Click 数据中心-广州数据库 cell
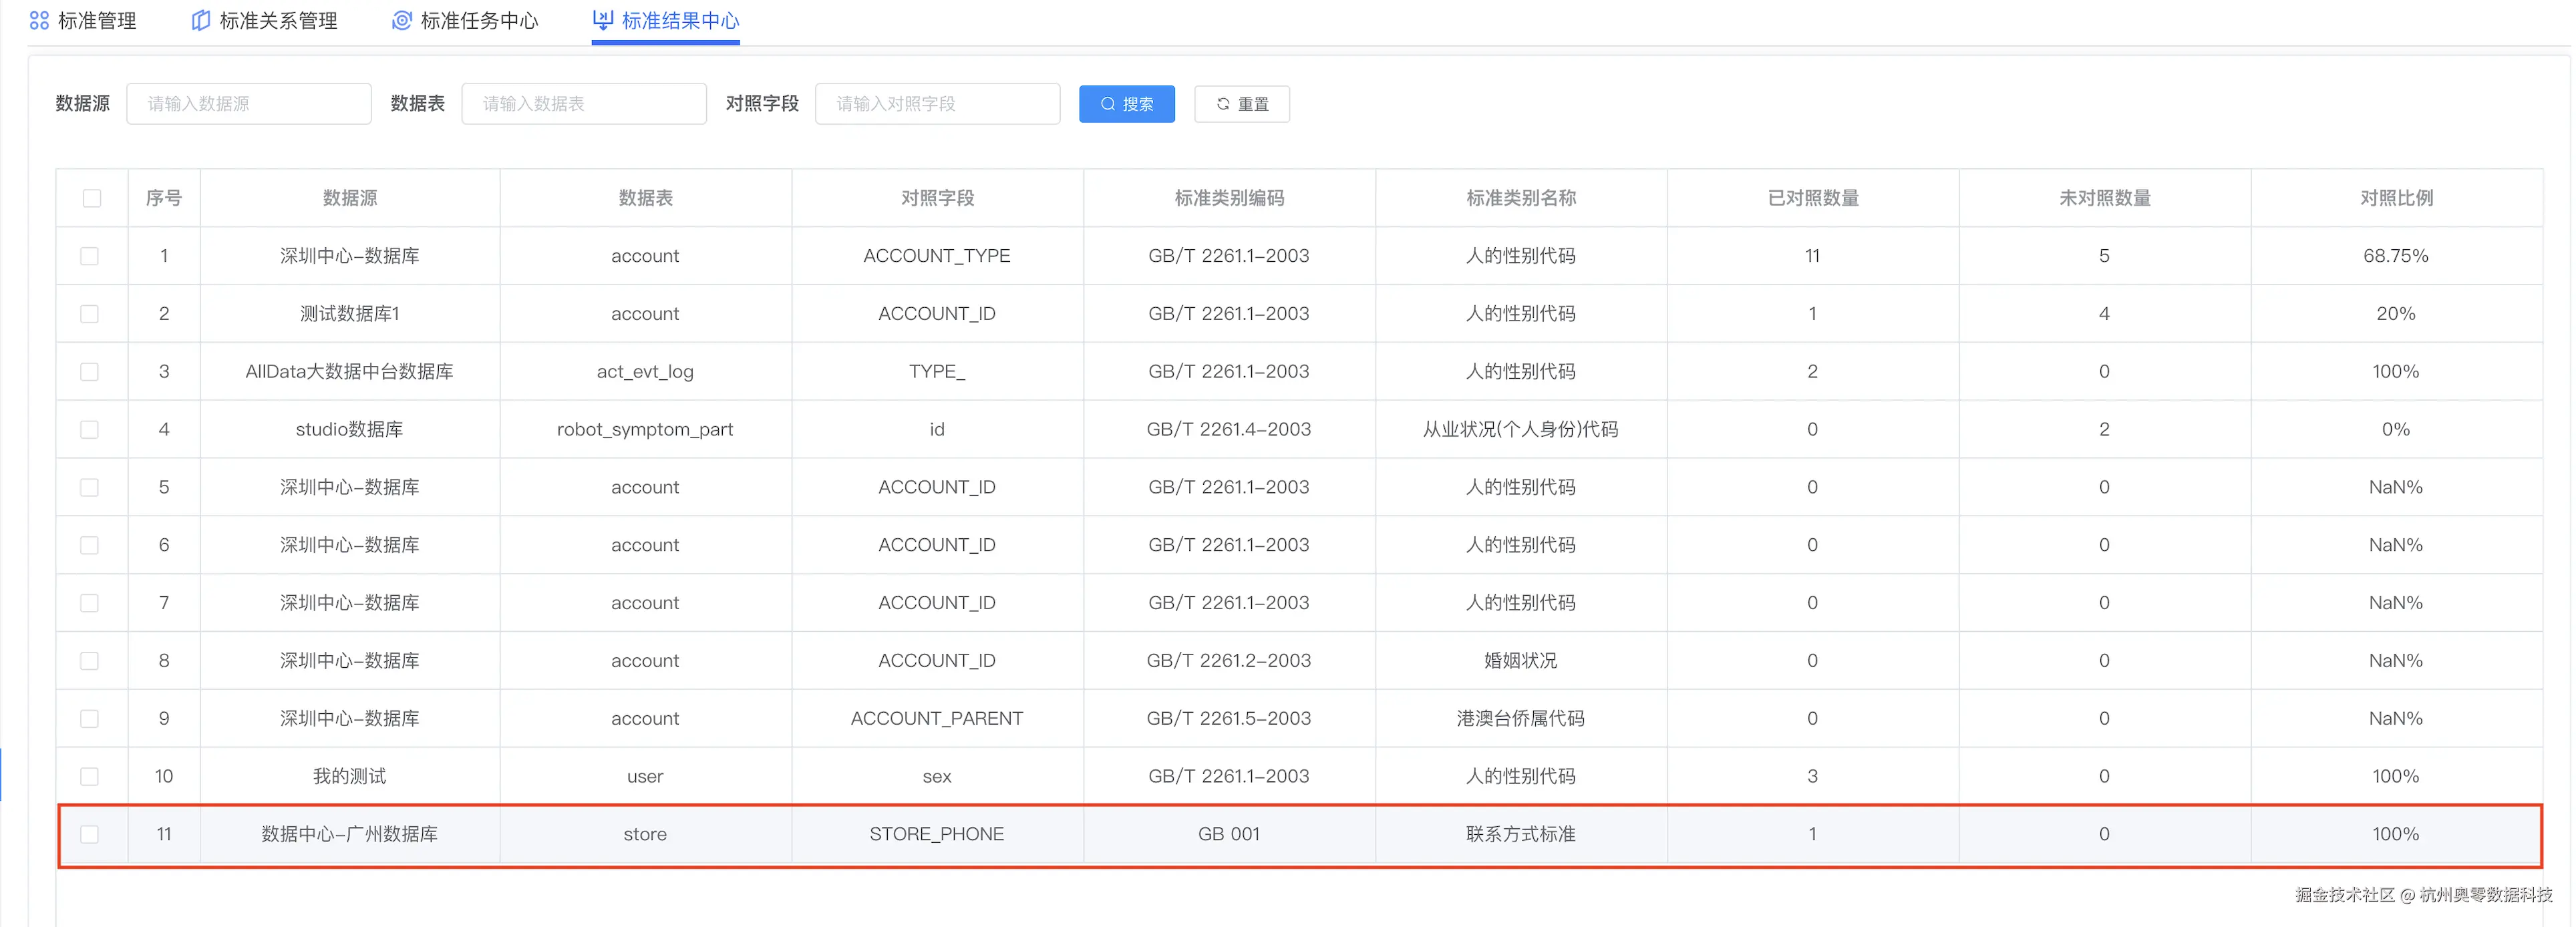The width and height of the screenshot is (2576, 927). click(350, 835)
